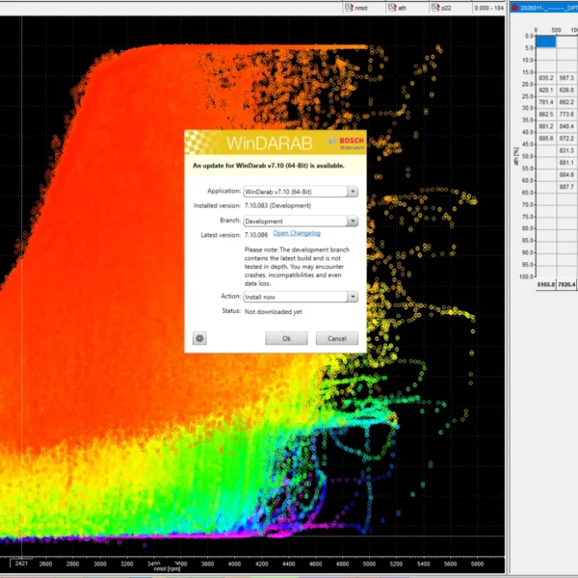Click table cell with value 662.2

[566, 102]
